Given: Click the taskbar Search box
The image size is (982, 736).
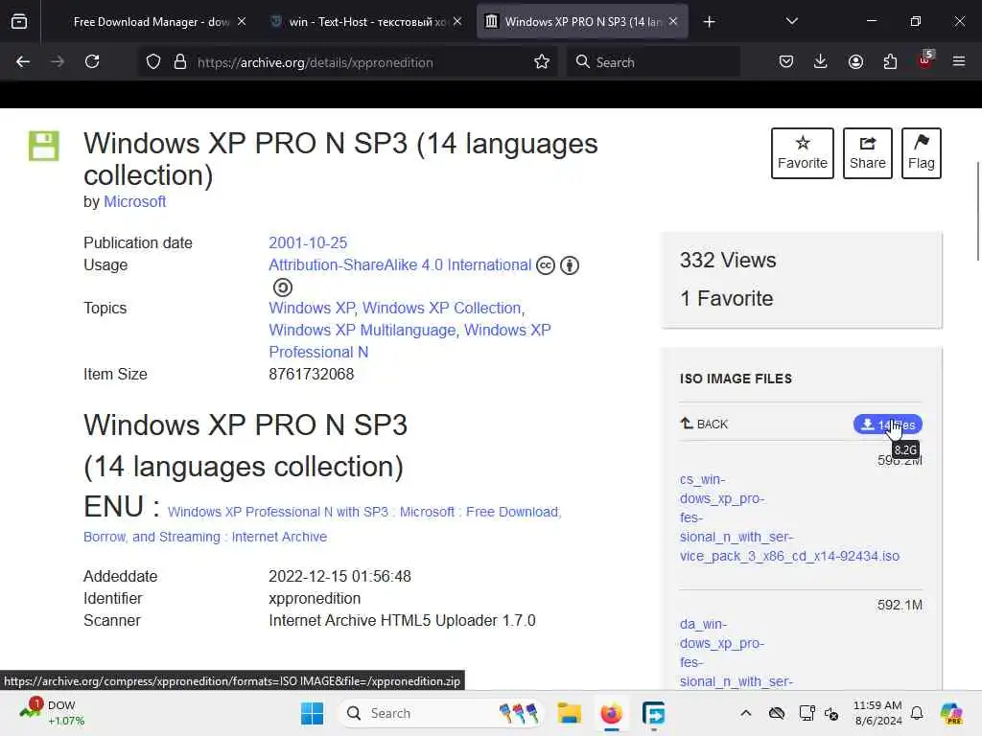Looking at the screenshot, I should [x=440, y=713].
